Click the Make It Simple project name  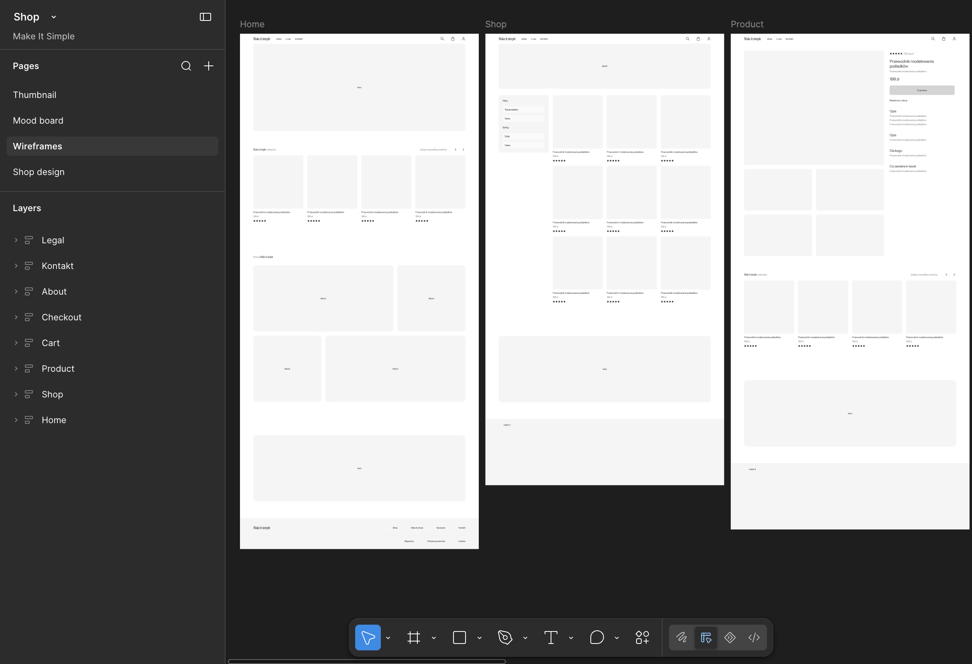click(44, 37)
